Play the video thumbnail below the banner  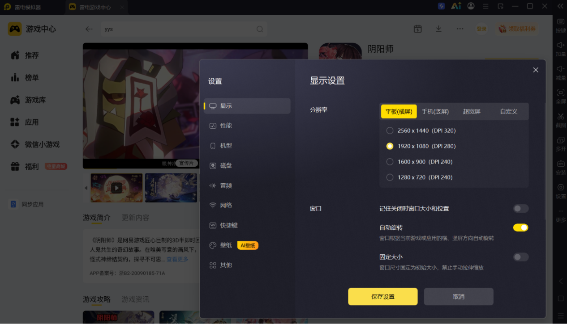(x=116, y=188)
